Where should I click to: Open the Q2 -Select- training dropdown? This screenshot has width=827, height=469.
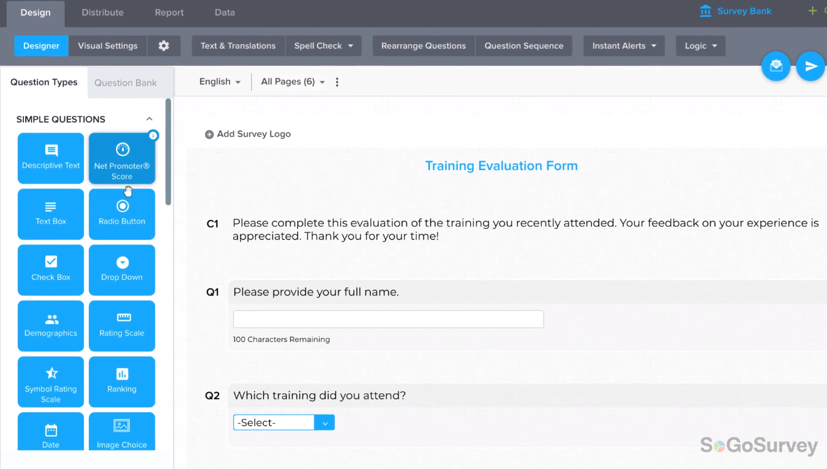coord(283,423)
